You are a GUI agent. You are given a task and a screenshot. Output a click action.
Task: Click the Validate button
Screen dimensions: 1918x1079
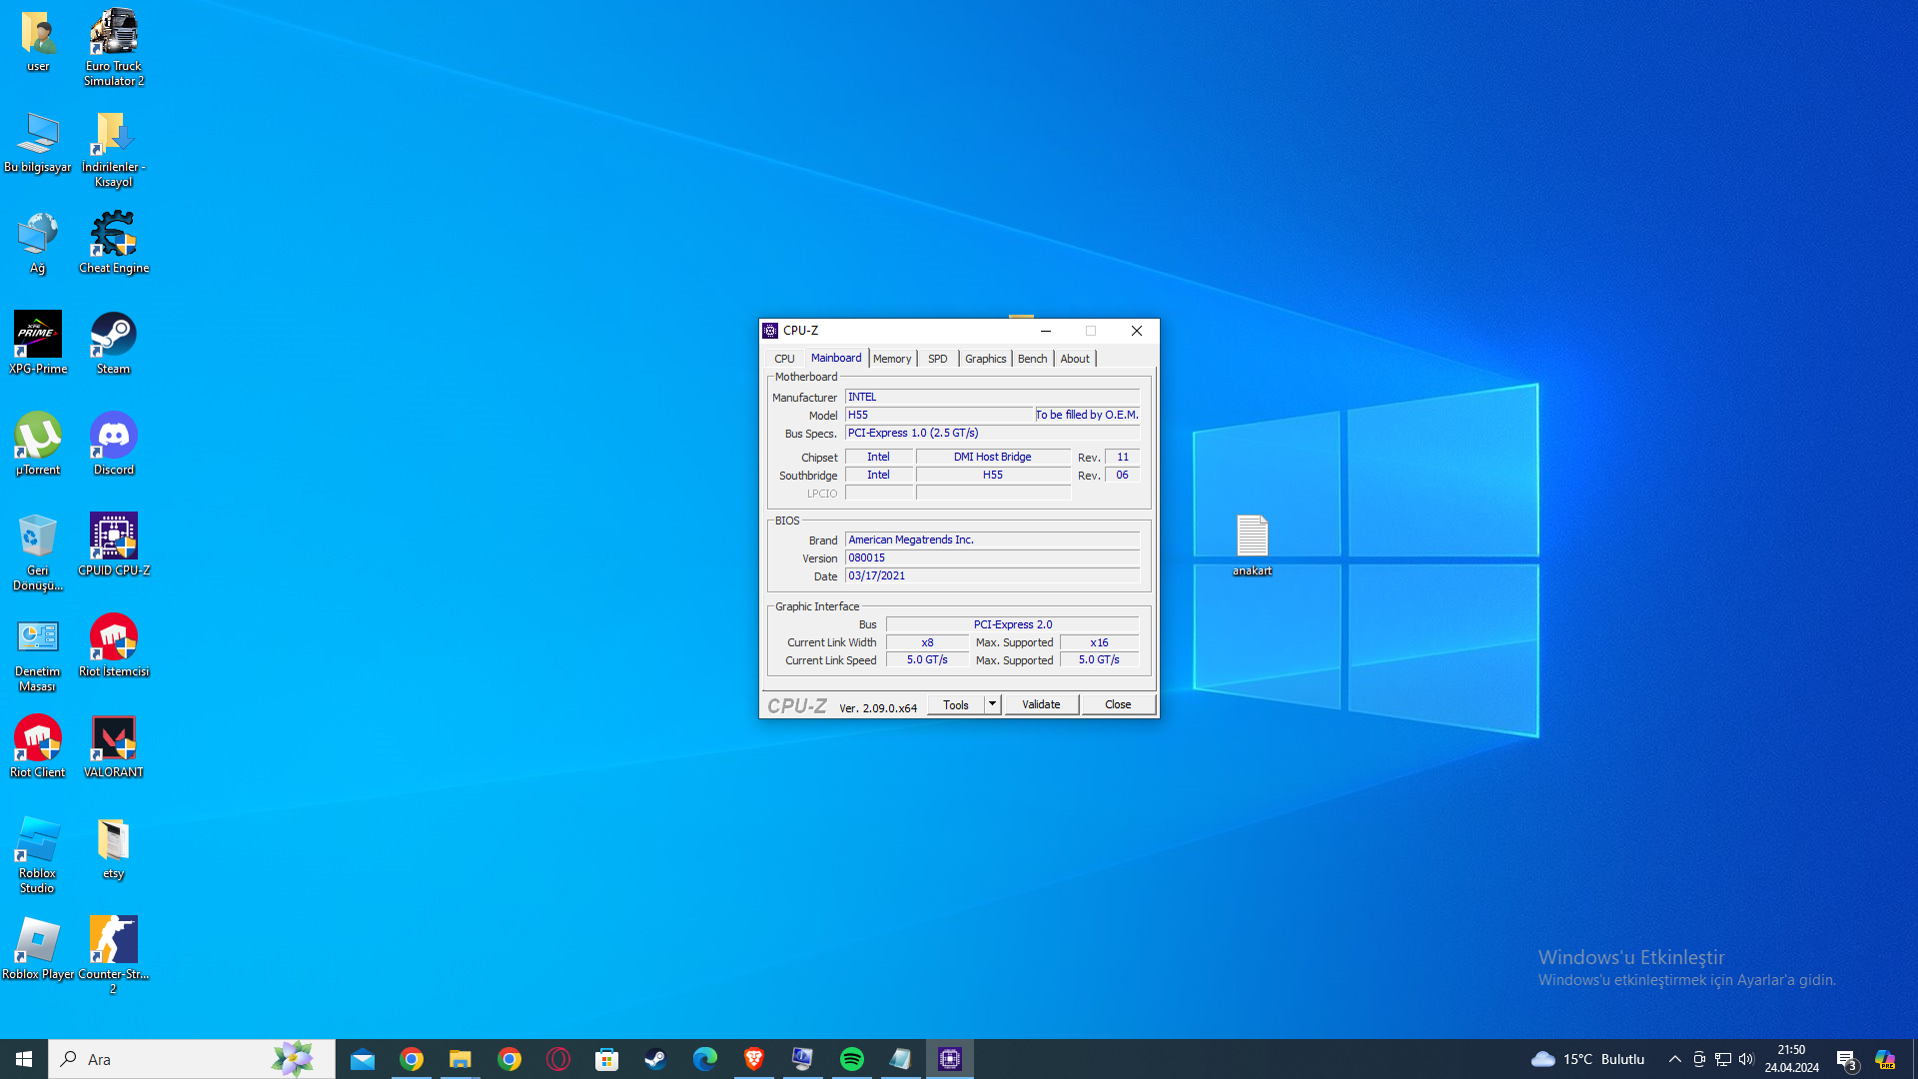[x=1041, y=704]
